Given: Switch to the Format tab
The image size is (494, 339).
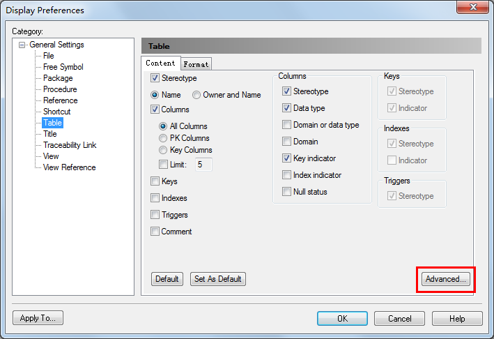Looking at the screenshot, I should click(x=196, y=64).
